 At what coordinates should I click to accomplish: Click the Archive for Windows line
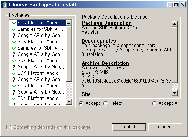pos(103,67)
